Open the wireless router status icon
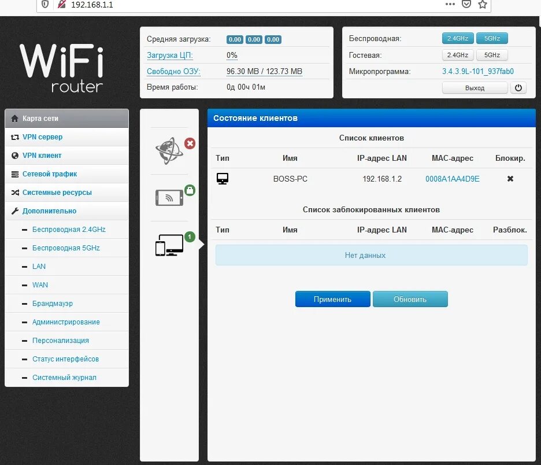 pyautogui.click(x=169, y=198)
